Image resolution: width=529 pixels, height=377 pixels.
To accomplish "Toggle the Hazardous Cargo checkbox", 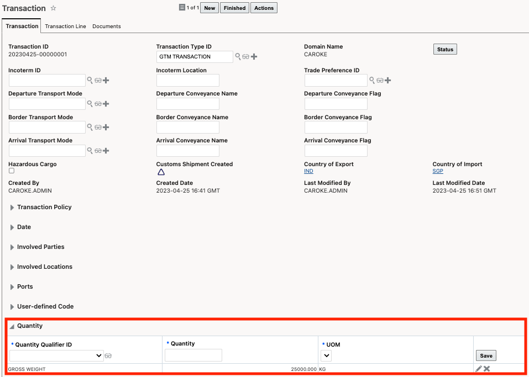I will [x=12, y=171].
